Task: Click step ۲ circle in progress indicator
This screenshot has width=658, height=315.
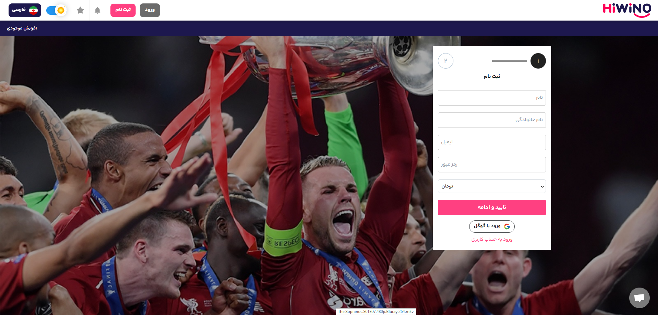Action: click(446, 61)
